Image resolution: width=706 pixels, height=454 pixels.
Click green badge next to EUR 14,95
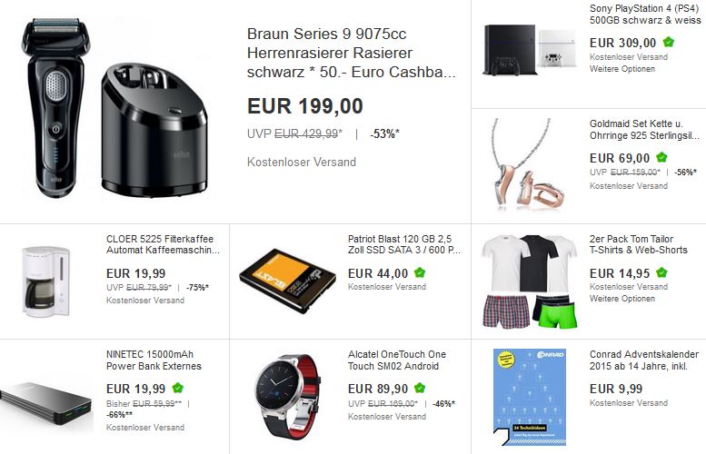(661, 272)
